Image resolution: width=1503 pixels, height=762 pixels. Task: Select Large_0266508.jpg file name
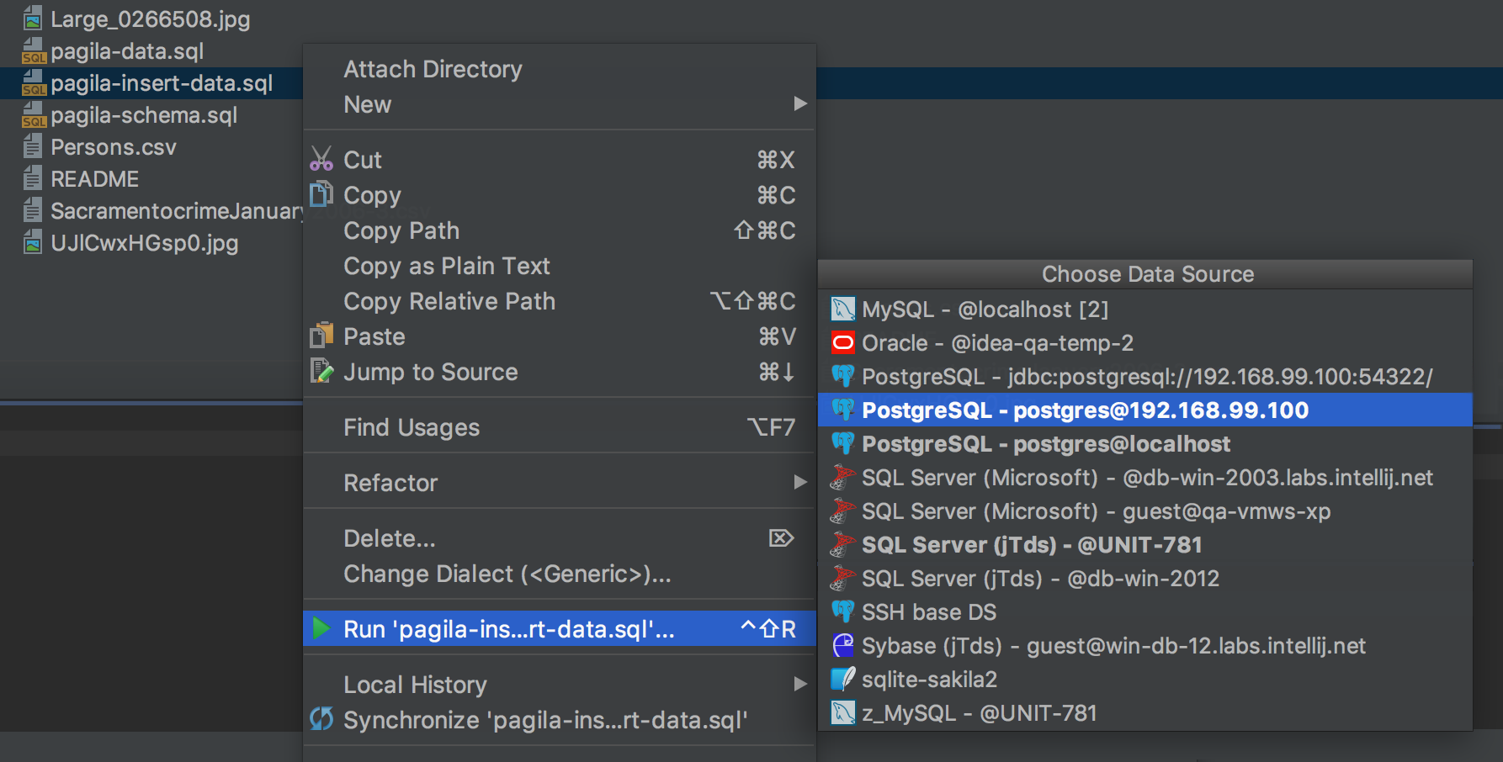coord(151,19)
